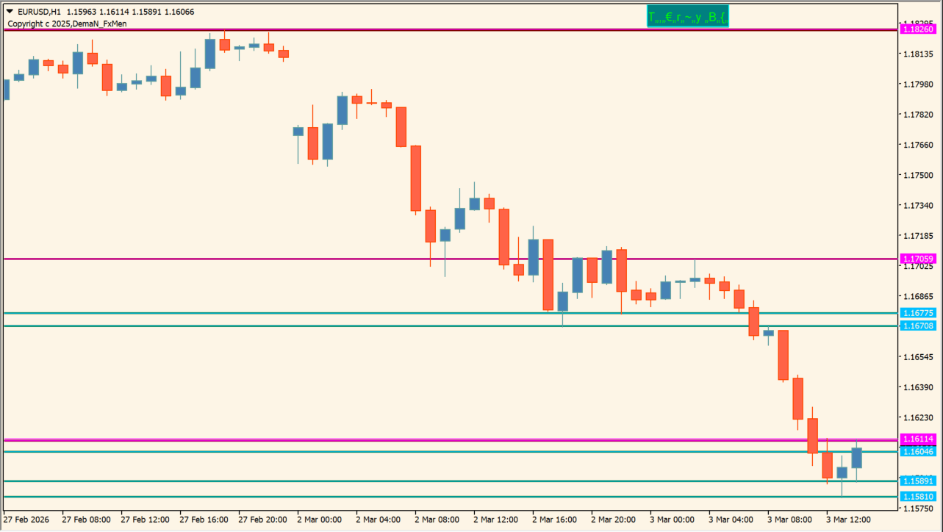Select the magenta 1.17059 price tag
The height and width of the screenshot is (532, 943).
918,259
